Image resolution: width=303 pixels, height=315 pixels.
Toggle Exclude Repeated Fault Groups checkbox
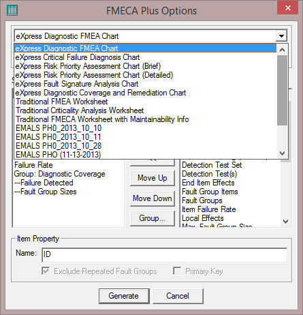coord(46,271)
